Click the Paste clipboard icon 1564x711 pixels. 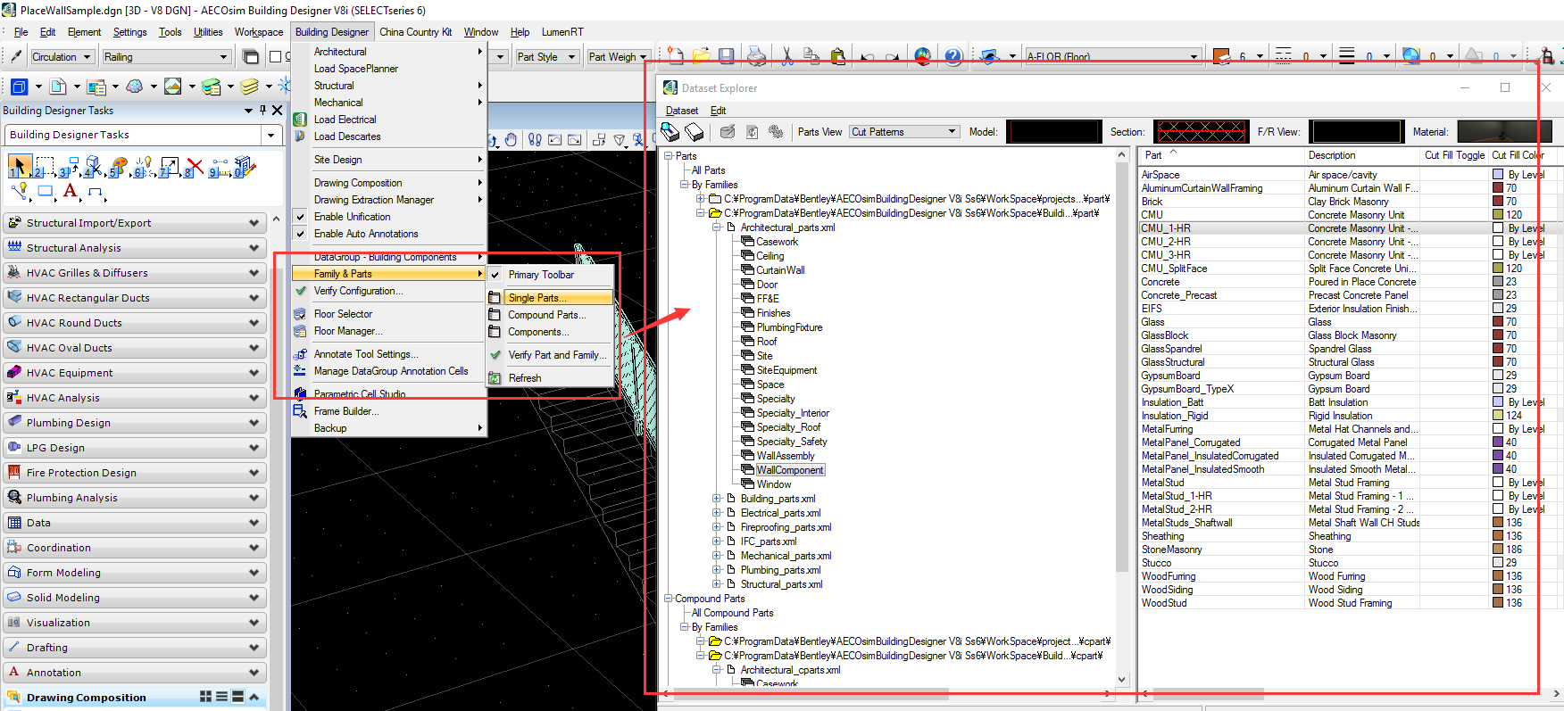pos(837,56)
